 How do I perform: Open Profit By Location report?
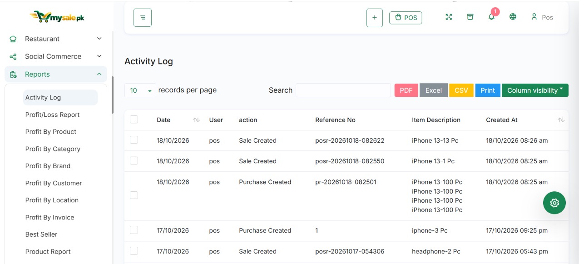click(x=52, y=200)
